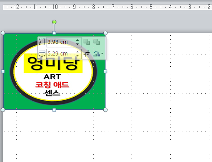Click the top-right corner sizing handle

pos(106,33)
